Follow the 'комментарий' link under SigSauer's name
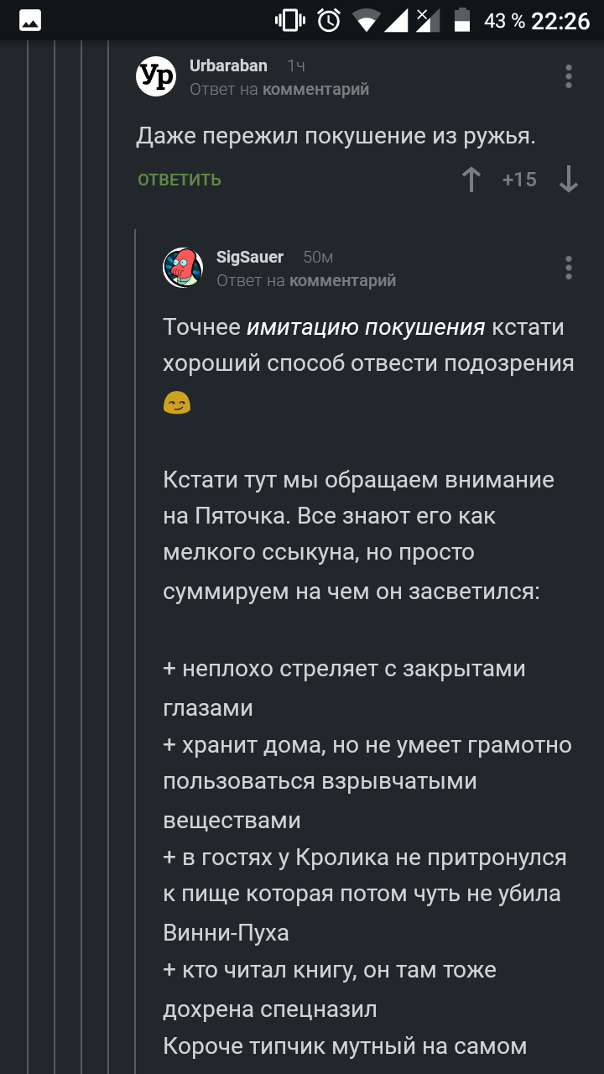 [342, 280]
